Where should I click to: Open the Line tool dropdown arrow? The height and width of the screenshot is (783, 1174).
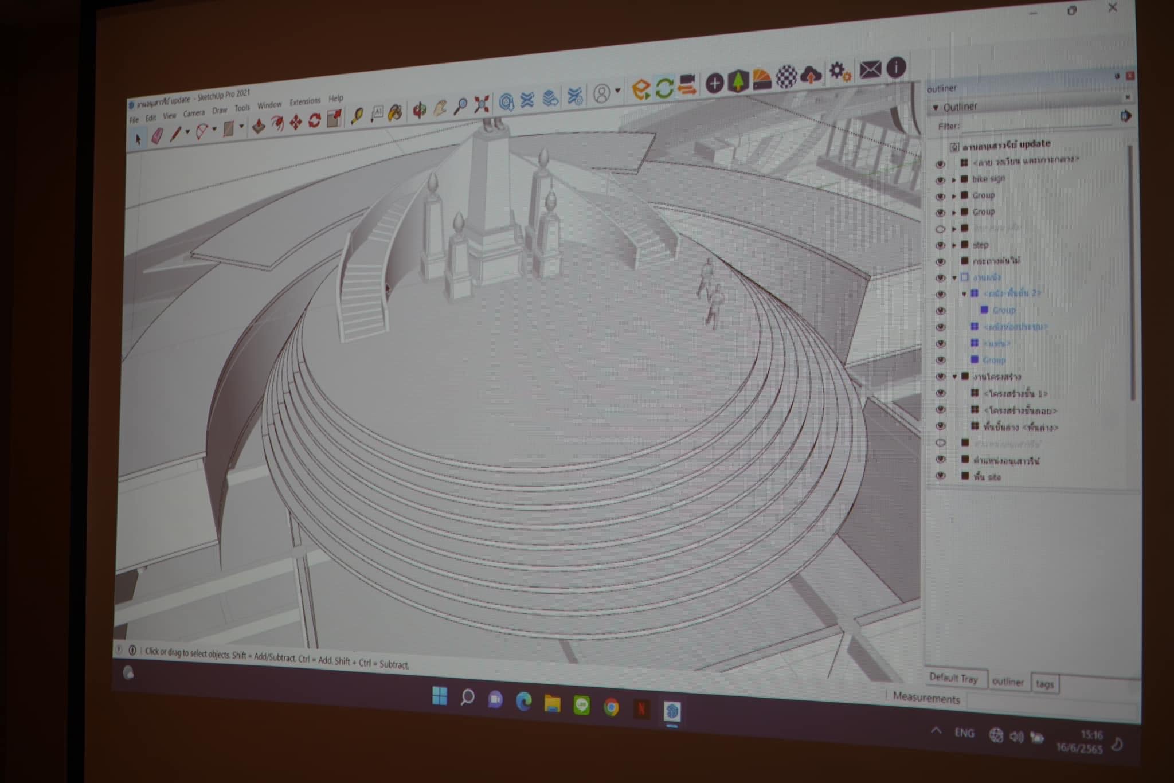(187, 132)
